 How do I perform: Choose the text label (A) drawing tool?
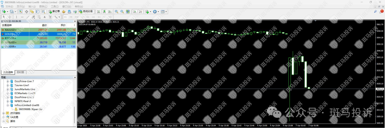click(45, 17)
